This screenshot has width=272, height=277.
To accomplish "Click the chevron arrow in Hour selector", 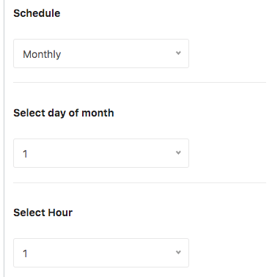I will click(x=178, y=252).
